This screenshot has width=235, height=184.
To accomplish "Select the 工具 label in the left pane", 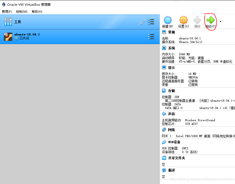I will coord(18,22).
